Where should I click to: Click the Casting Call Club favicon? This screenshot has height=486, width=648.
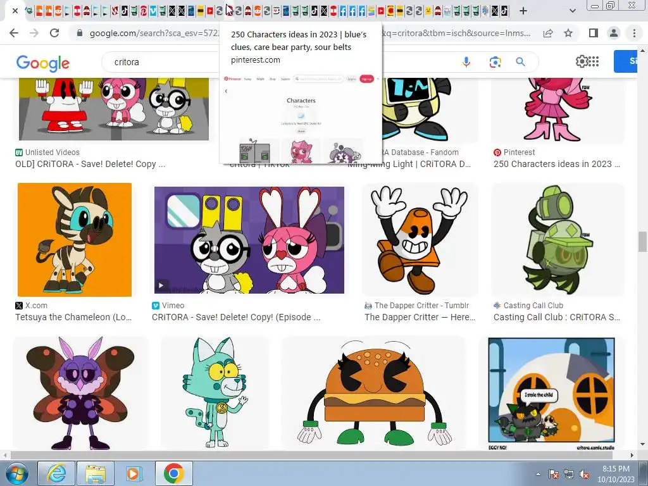point(497,306)
